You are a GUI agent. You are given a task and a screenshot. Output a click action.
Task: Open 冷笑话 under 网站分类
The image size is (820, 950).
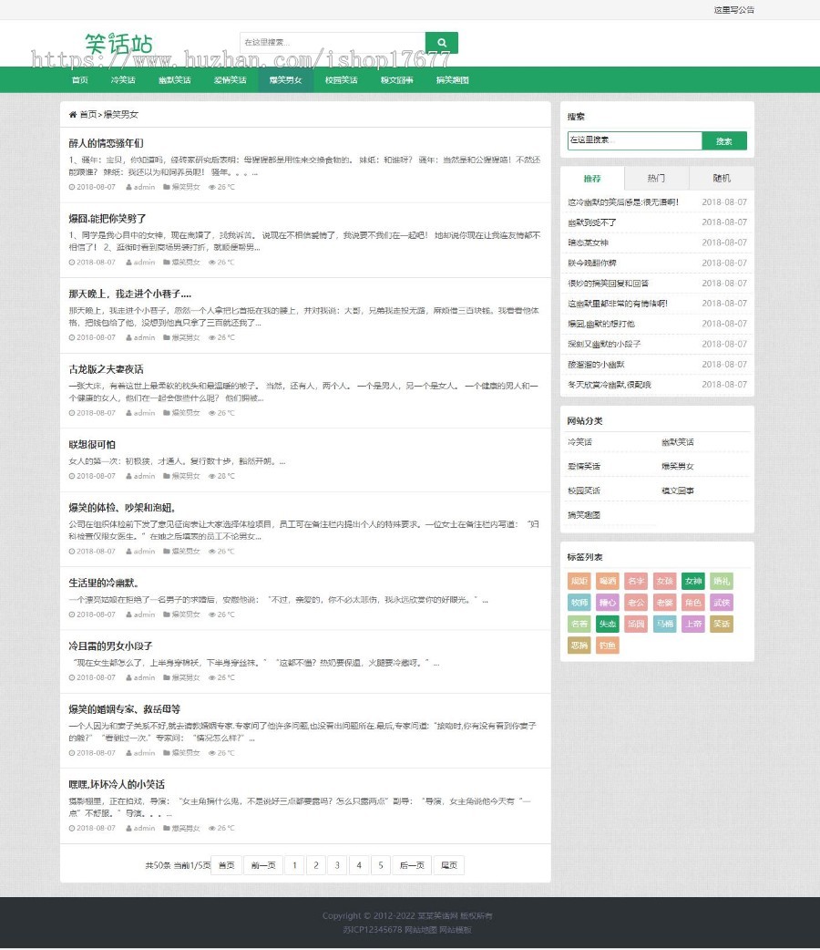click(x=579, y=442)
